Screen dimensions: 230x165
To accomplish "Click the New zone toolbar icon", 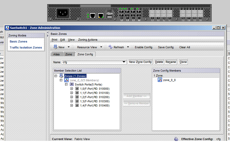I will point(55,47).
